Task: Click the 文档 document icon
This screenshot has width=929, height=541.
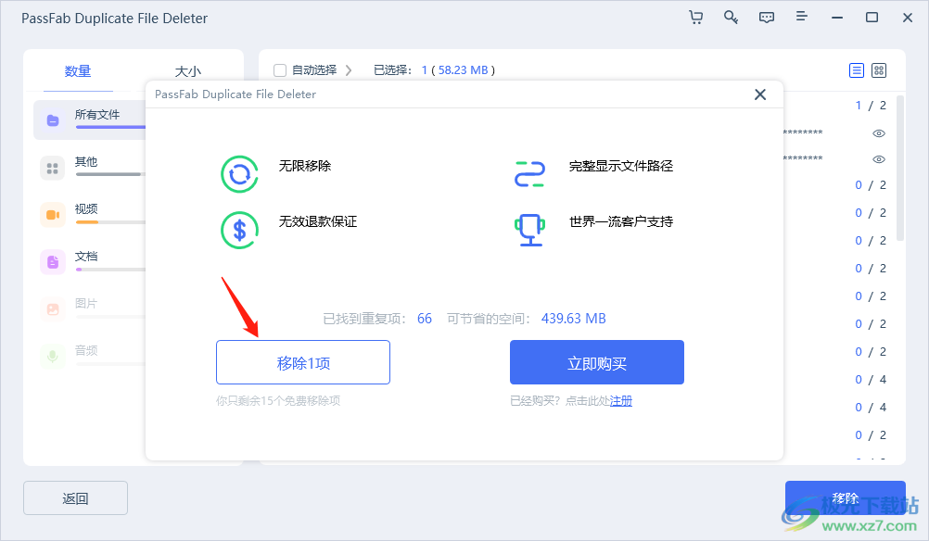Action: pos(52,262)
